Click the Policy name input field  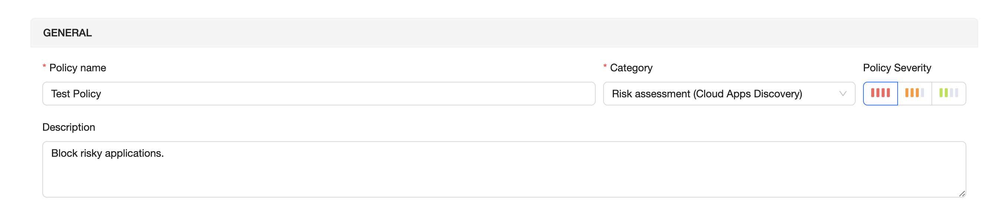[x=318, y=94]
